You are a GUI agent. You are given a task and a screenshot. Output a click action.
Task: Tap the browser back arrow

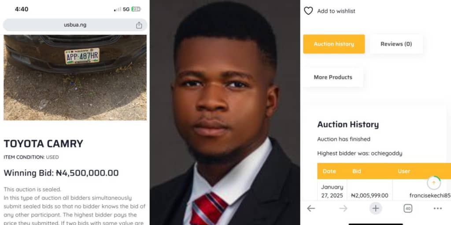point(311,208)
